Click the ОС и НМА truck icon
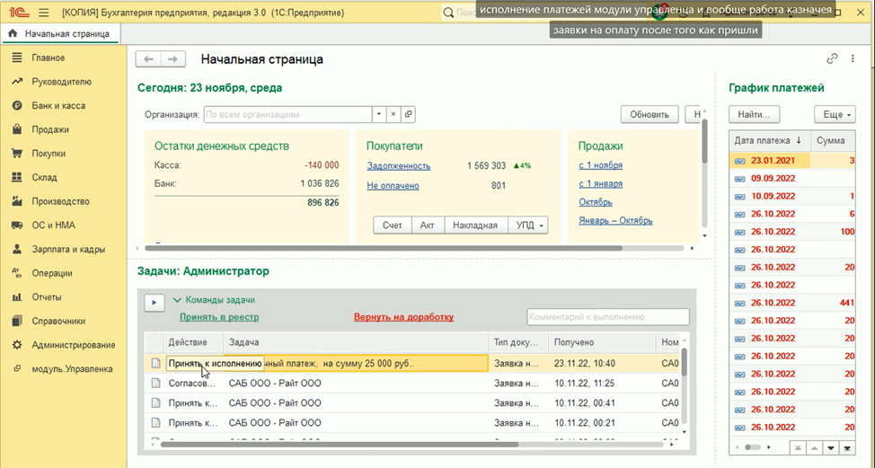Screen dimensions: 875x468 [17, 225]
